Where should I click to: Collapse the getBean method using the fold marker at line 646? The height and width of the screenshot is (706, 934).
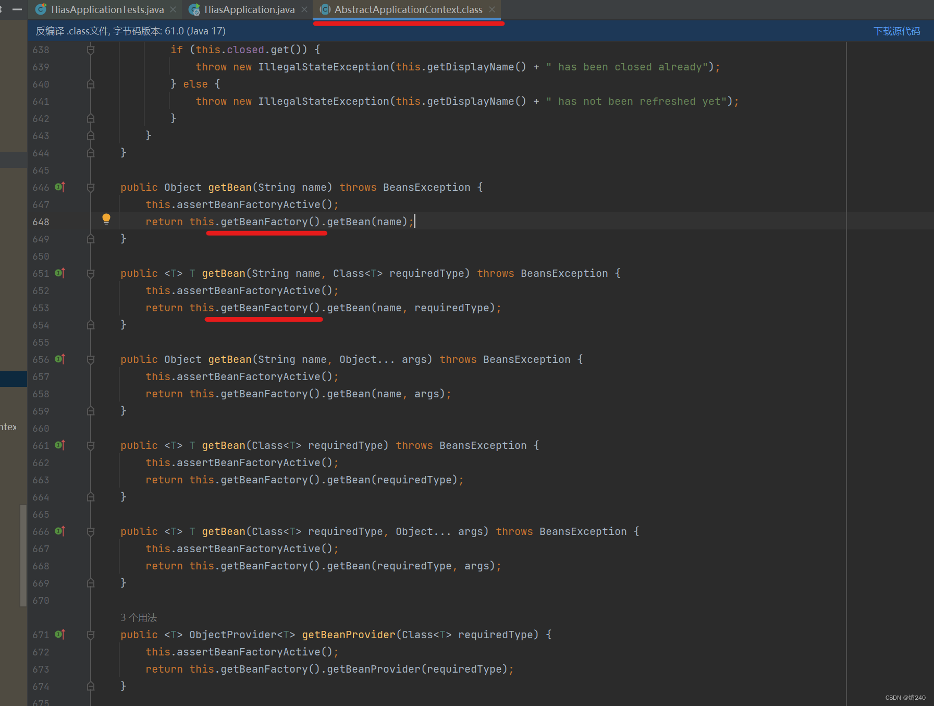point(90,186)
